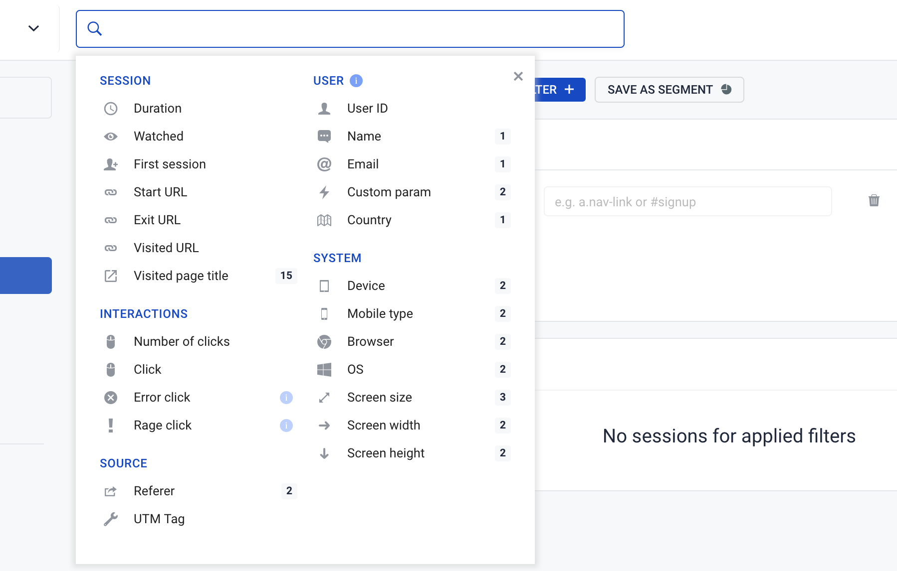Choose the Custom param filter option

389,192
